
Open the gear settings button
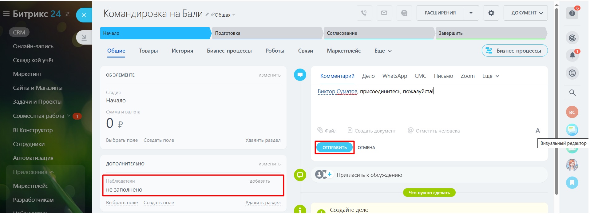click(491, 13)
